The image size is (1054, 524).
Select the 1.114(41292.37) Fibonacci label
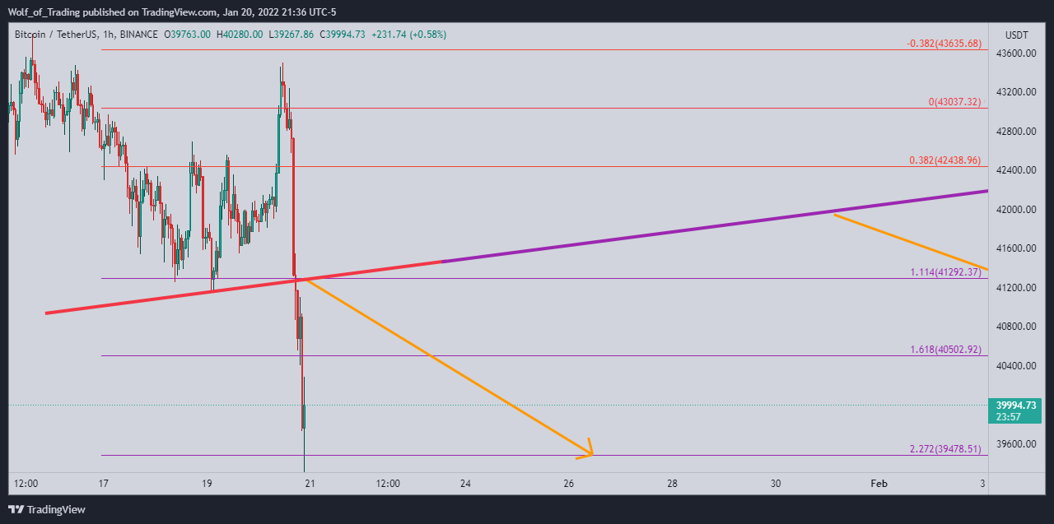[945, 272]
